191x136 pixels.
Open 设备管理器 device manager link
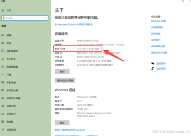(x=157, y=27)
